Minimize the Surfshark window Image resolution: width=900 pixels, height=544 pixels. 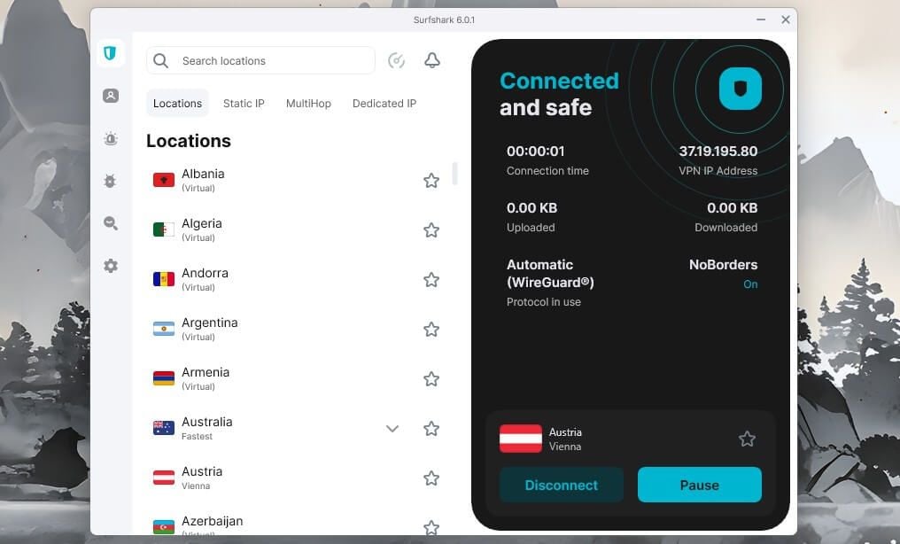click(x=761, y=19)
